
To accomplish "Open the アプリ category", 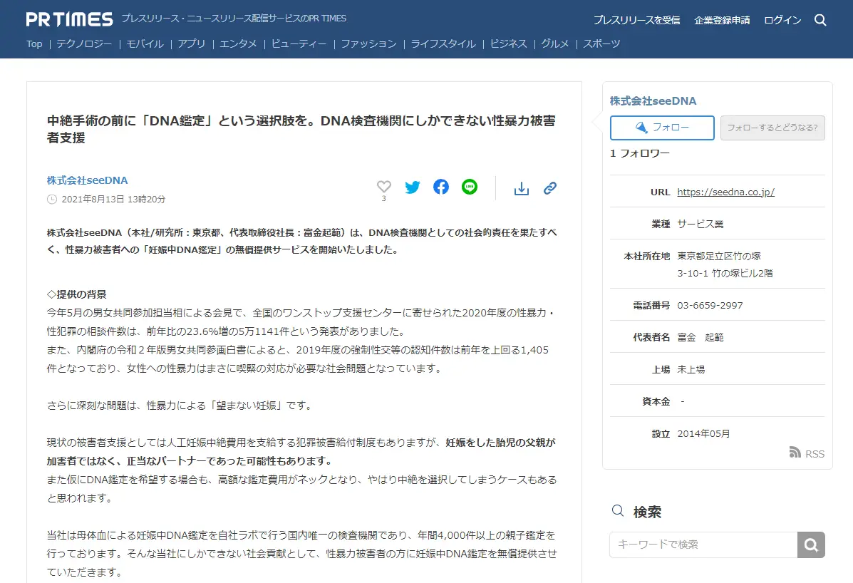I will pos(192,44).
